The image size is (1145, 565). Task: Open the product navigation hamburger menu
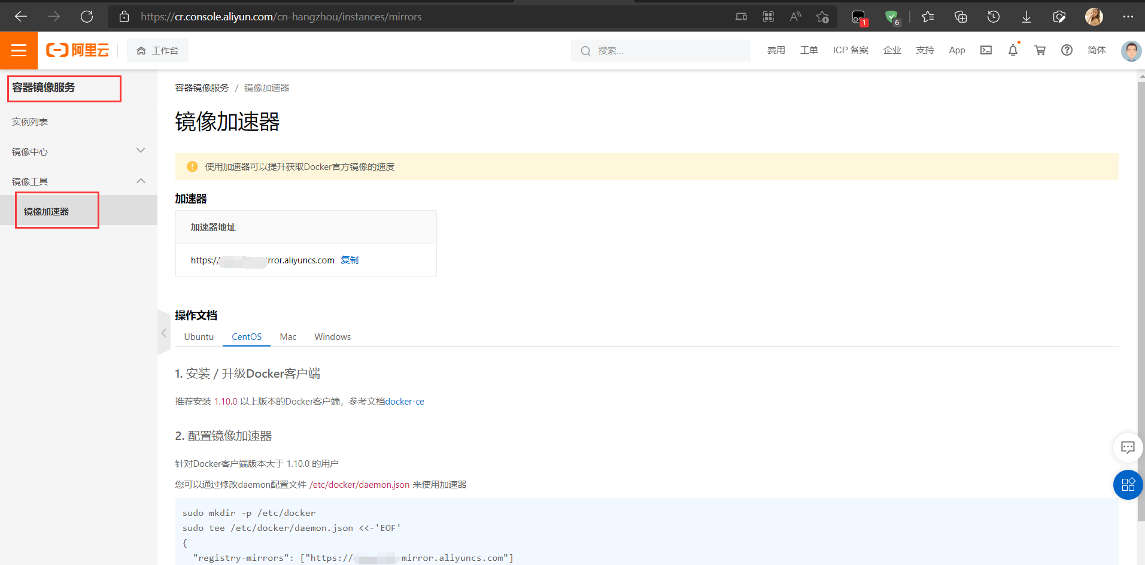click(x=19, y=50)
